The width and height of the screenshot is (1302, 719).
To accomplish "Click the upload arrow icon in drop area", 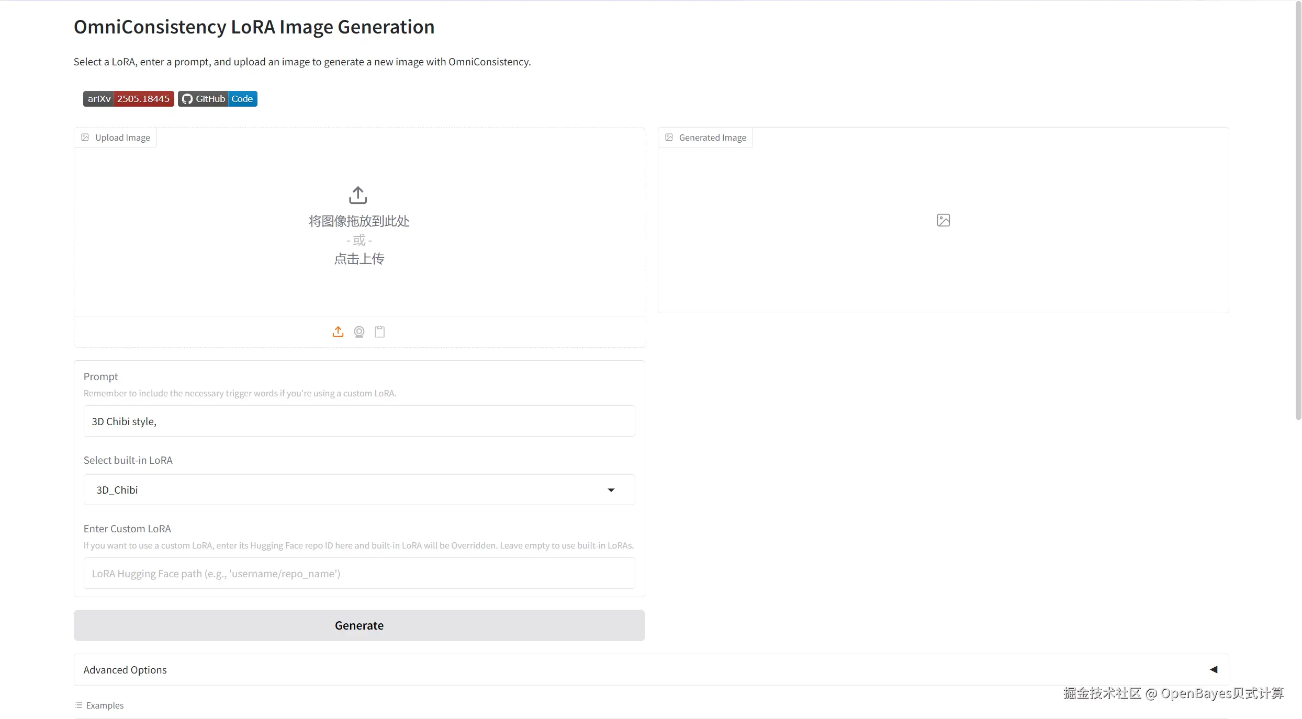I will (x=358, y=195).
